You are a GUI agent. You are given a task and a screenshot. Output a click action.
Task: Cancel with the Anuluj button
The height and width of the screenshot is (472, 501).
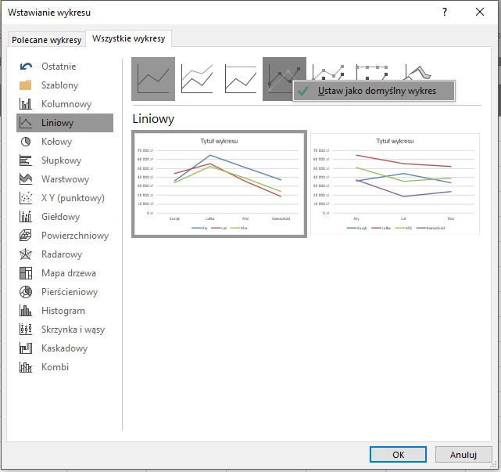463,455
